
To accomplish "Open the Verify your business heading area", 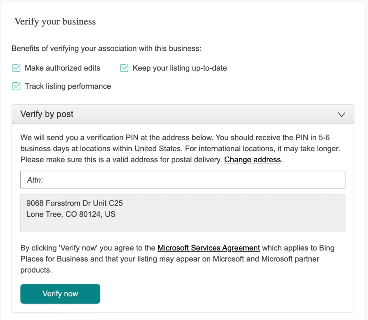I will pyautogui.click(x=55, y=22).
